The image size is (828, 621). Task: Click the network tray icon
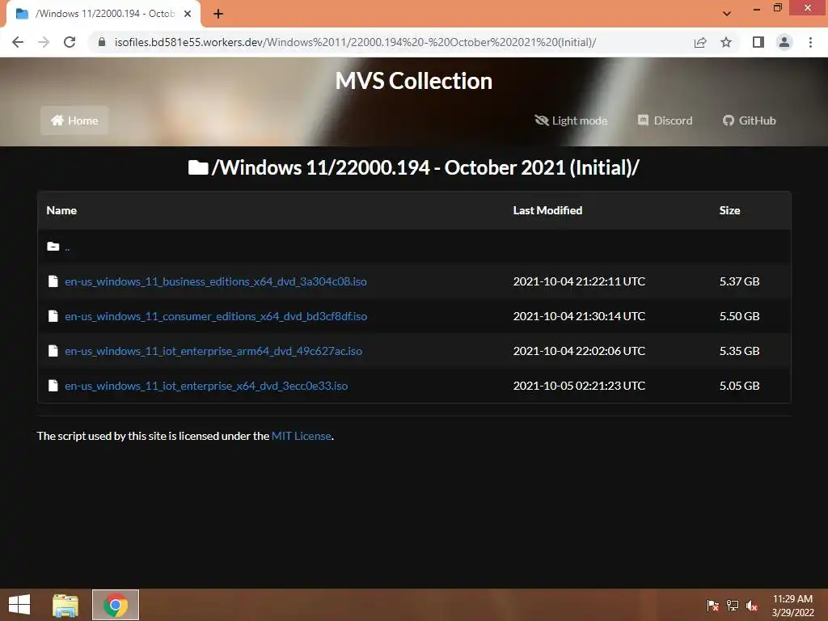coord(733,605)
